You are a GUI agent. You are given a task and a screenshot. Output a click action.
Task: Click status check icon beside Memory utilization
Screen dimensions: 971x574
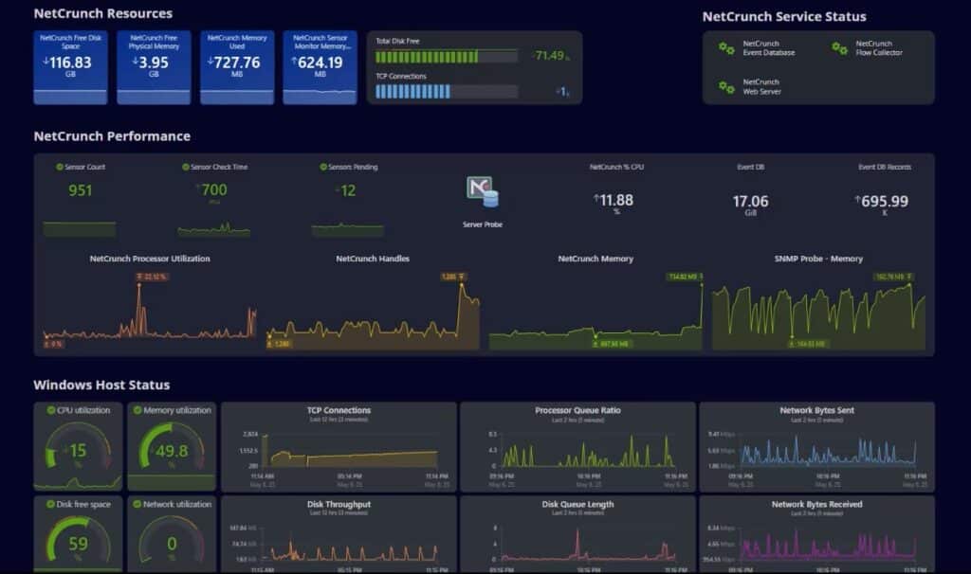coord(137,410)
